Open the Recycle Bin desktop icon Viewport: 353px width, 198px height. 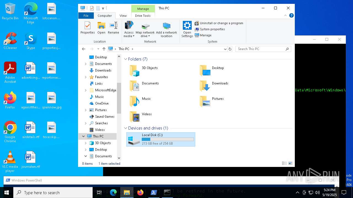pyautogui.click(x=10, y=11)
